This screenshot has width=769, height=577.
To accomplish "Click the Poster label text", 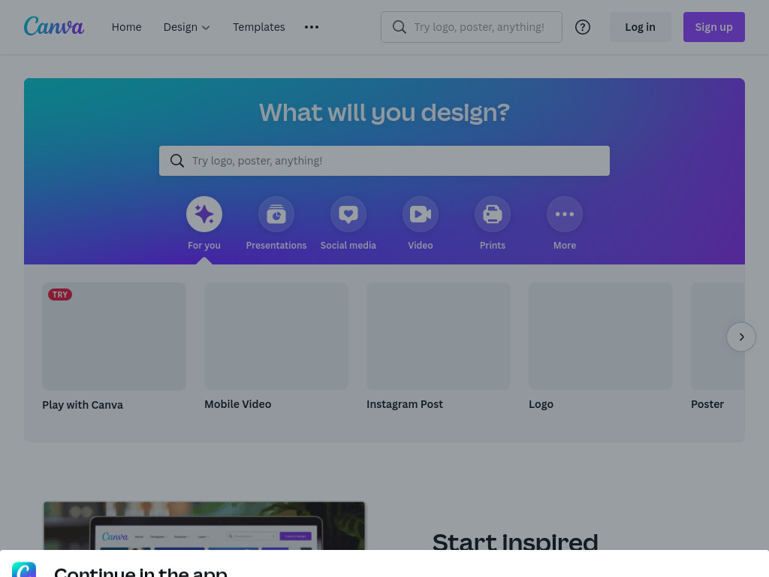I will pyautogui.click(x=707, y=404).
